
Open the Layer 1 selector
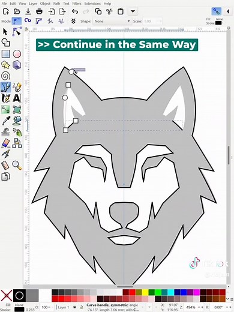64,307
